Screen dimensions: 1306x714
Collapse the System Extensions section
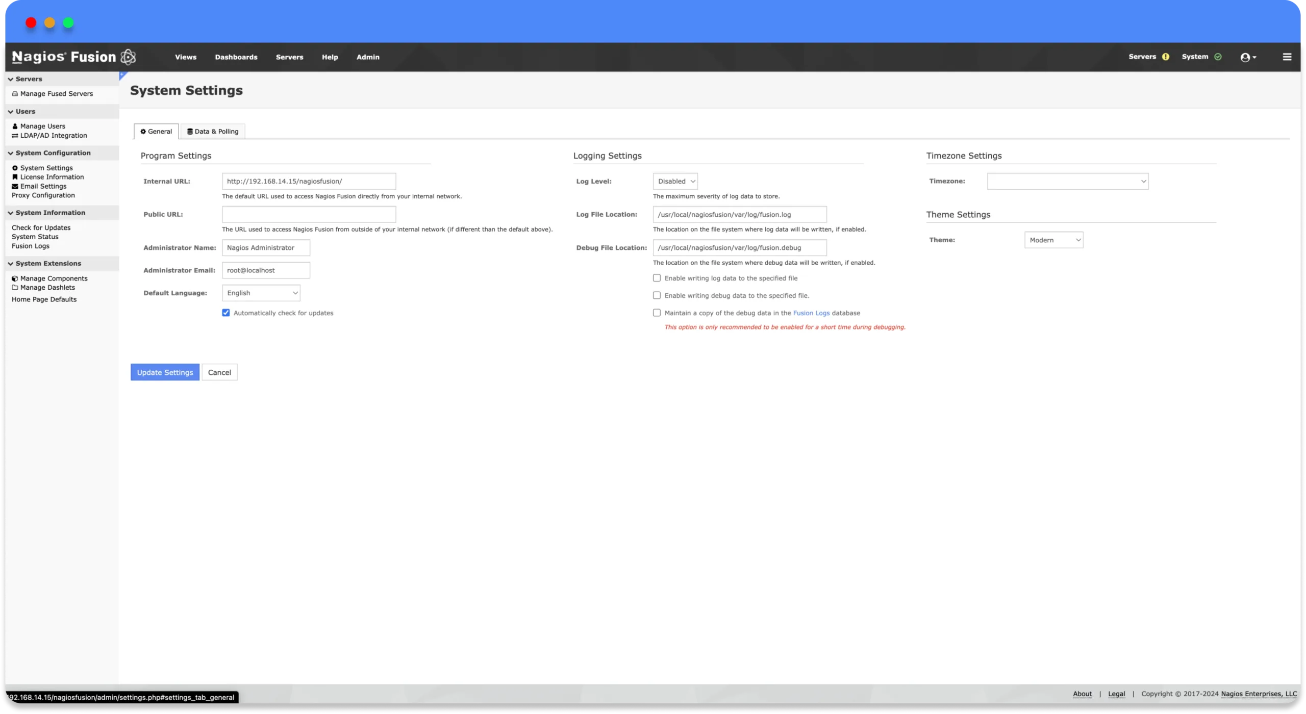click(x=62, y=264)
